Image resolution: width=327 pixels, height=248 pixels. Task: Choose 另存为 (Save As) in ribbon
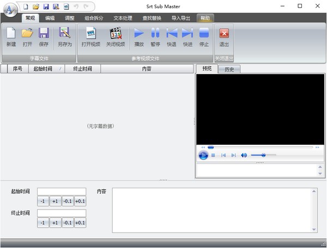point(65,37)
